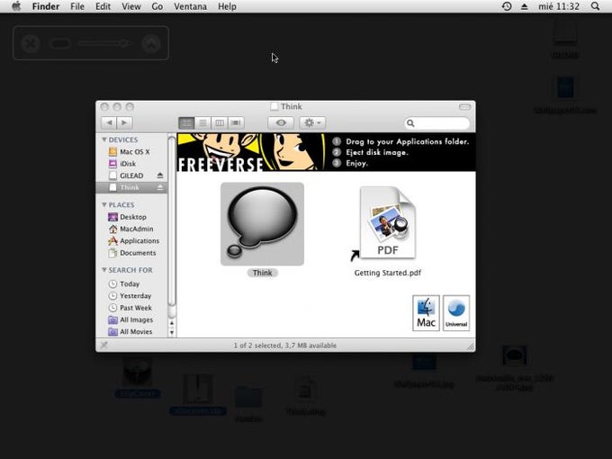Click the overlay panel up-arrow button
The width and height of the screenshot is (612, 459).
tap(151, 43)
